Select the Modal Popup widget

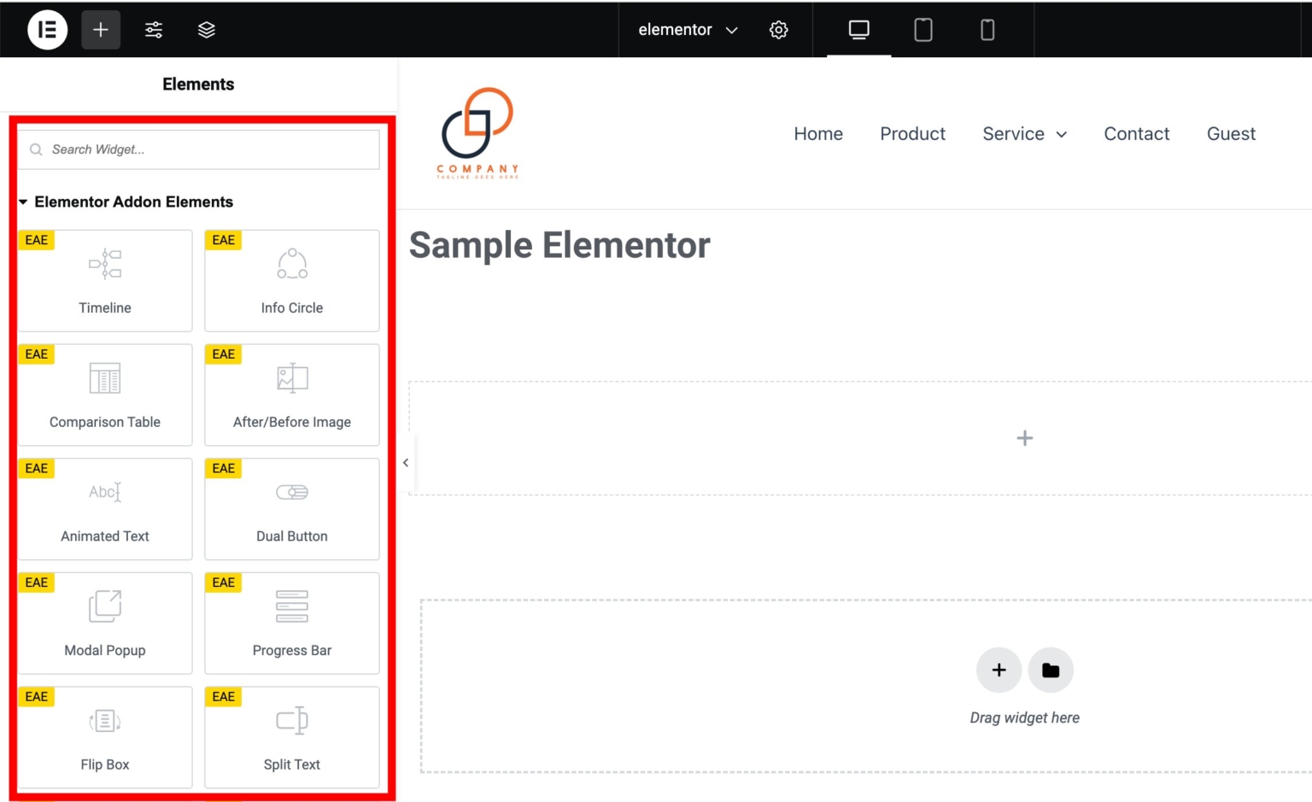105,623
